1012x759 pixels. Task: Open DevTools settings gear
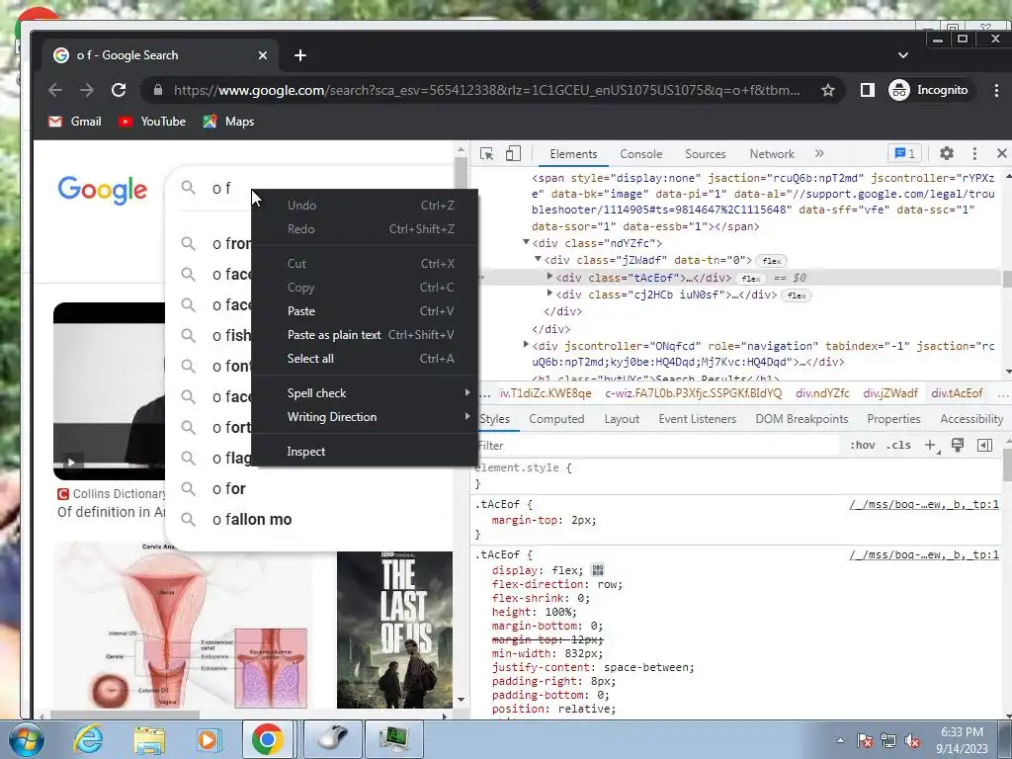pyautogui.click(x=946, y=153)
